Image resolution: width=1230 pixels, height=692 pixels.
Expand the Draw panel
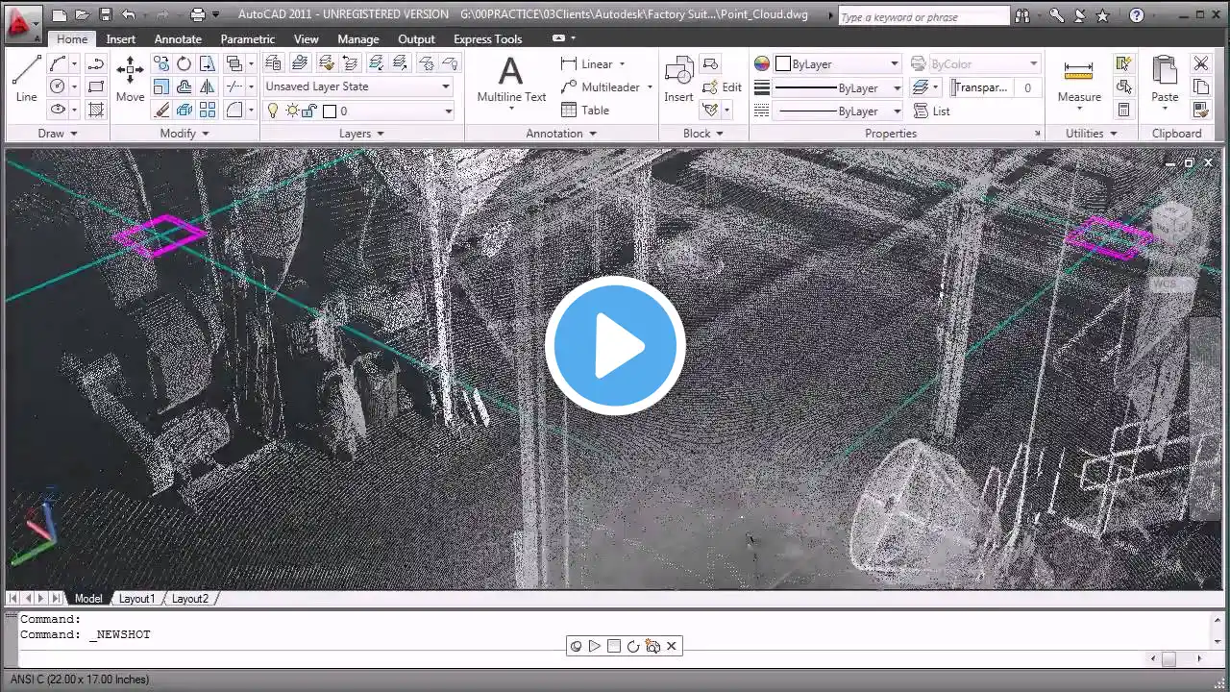57,134
